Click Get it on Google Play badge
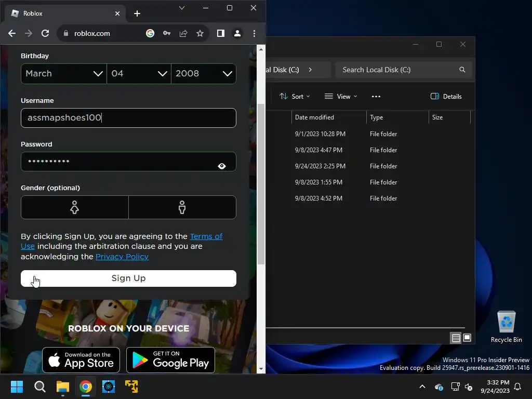Screen dimensions: 532x399 [x=170, y=360]
